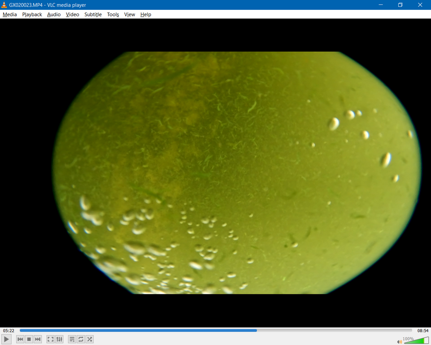Adjust the volume level slider
Screen dimensions: 431x345
point(416,341)
